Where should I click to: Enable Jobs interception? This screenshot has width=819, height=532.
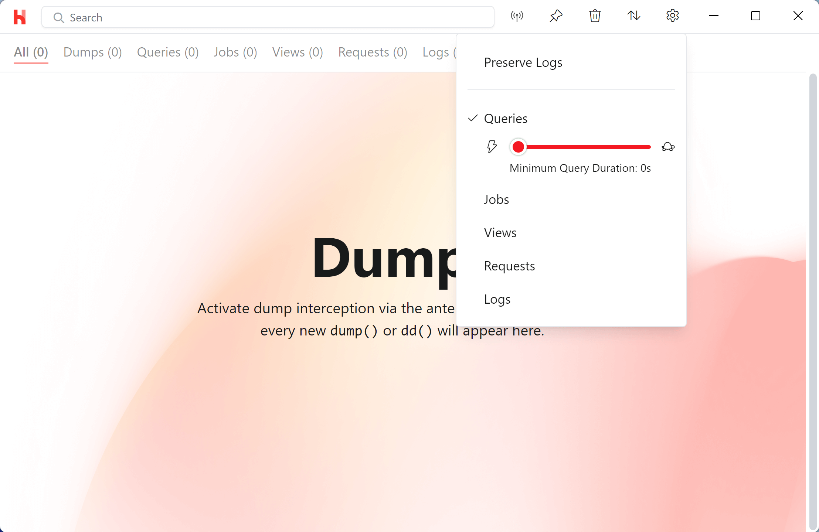tap(496, 199)
